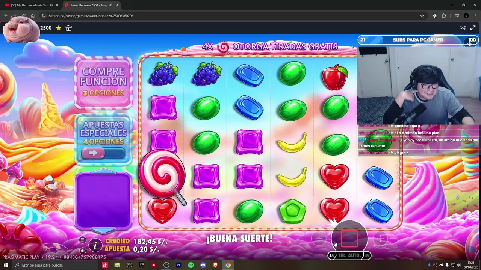Open the gift promotions icon beside the star

pyautogui.click(x=68, y=28)
